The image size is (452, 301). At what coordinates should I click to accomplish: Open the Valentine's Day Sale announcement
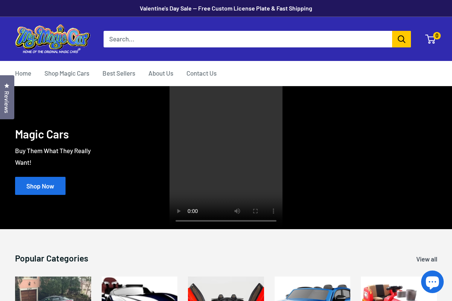coord(226,8)
